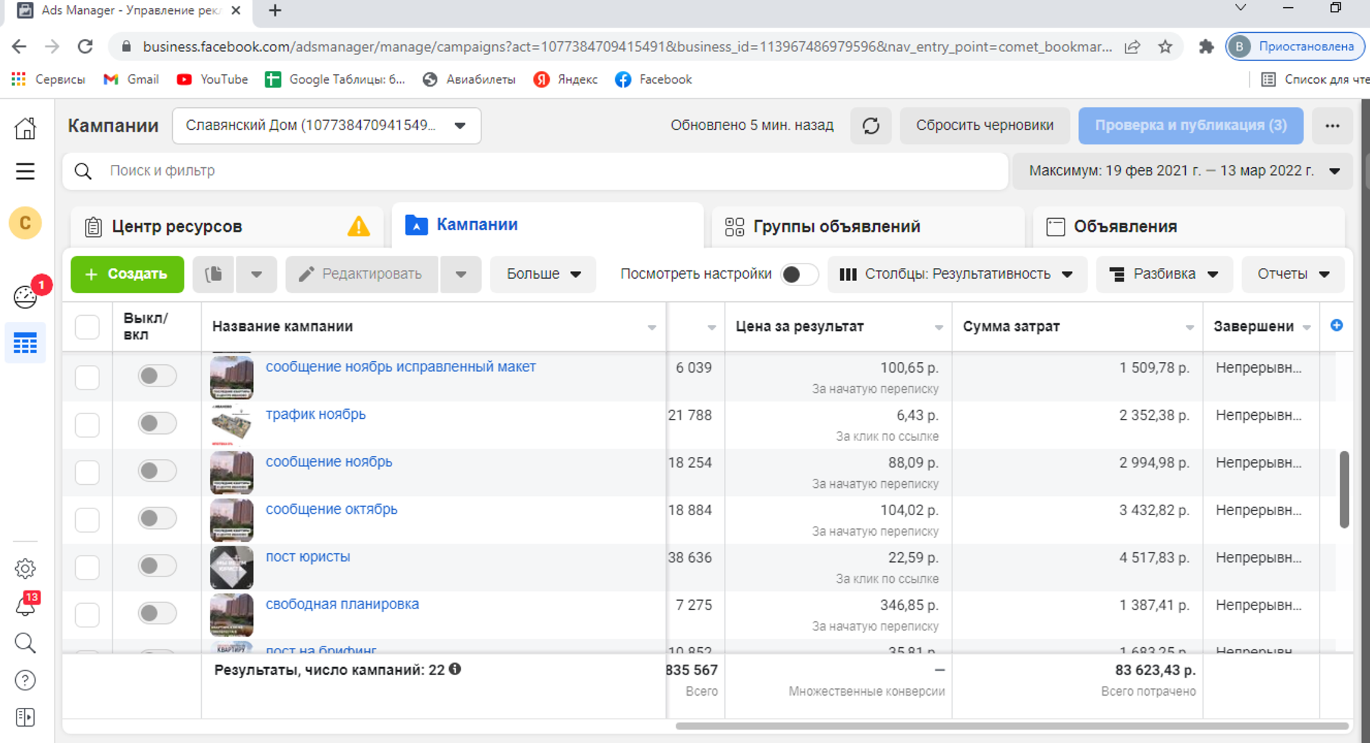Open notifications bell with 13 badge
This screenshot has height=743, width=1370.
pyautogui.click(x=25, y=607)
